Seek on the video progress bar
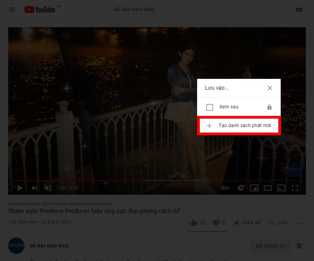This screenshot has width=314, height=261. coord(157,181)
